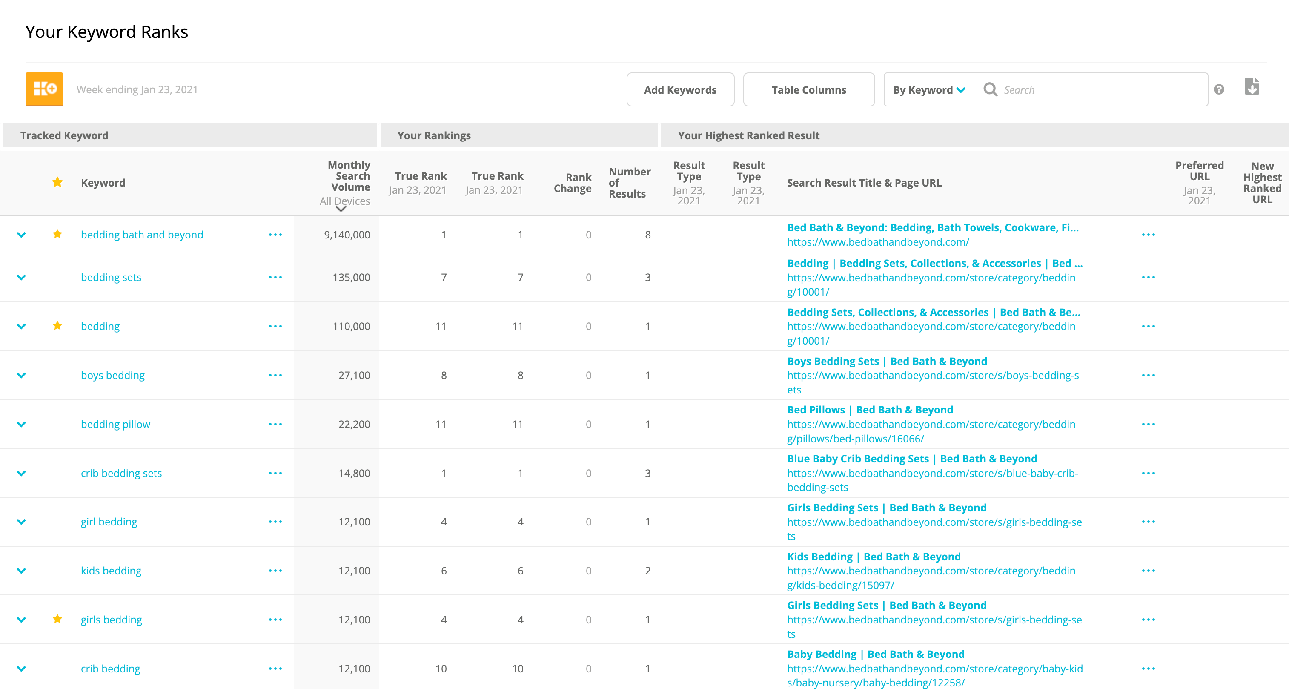This screenshot has height=689, width=1289.
Task: Expand the crib bedding sets row
Action: click(x=21, y=473)
